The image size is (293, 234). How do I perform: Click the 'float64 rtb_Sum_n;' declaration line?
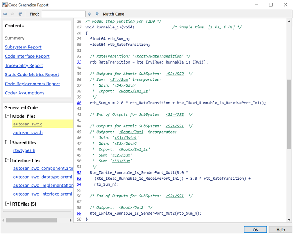110,39
